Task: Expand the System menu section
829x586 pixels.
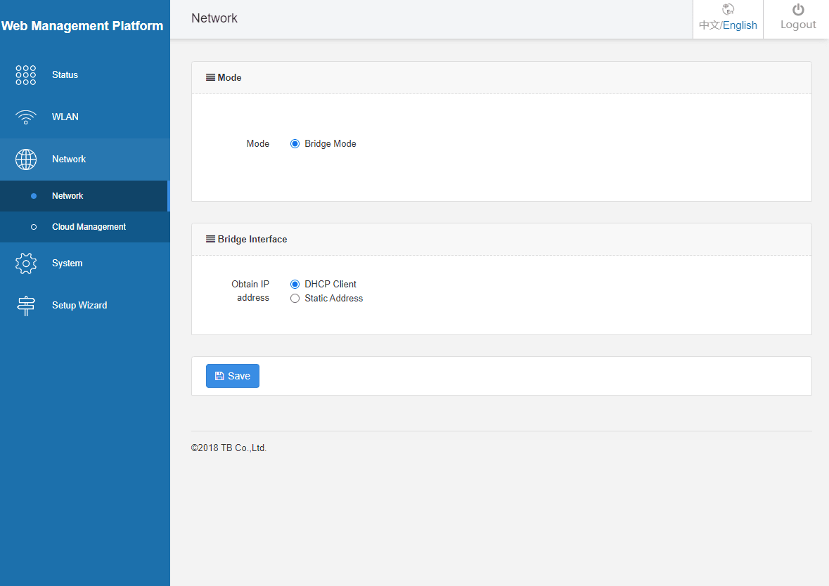Action: pyautogui.click(x=68, y=263)
